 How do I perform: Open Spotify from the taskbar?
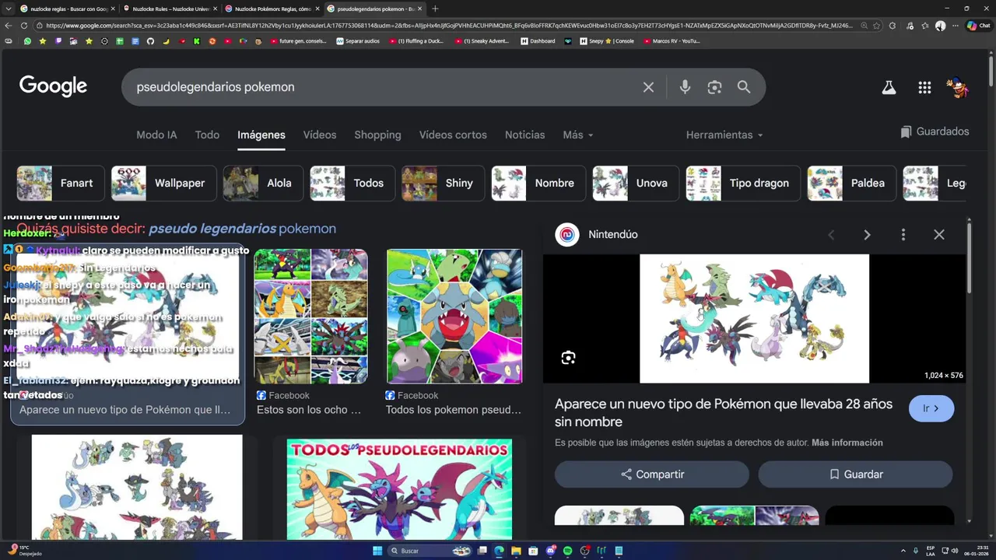tap(567, 551)
